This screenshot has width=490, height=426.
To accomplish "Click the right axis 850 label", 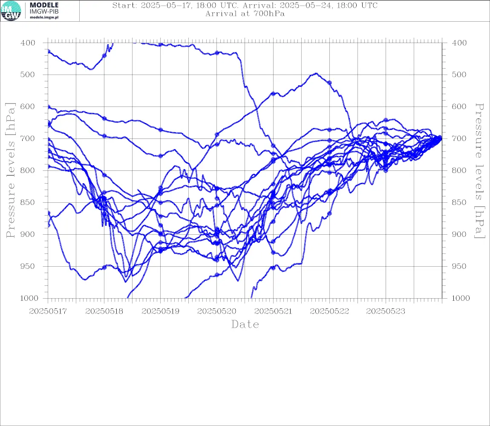I will tap(459, 202).
